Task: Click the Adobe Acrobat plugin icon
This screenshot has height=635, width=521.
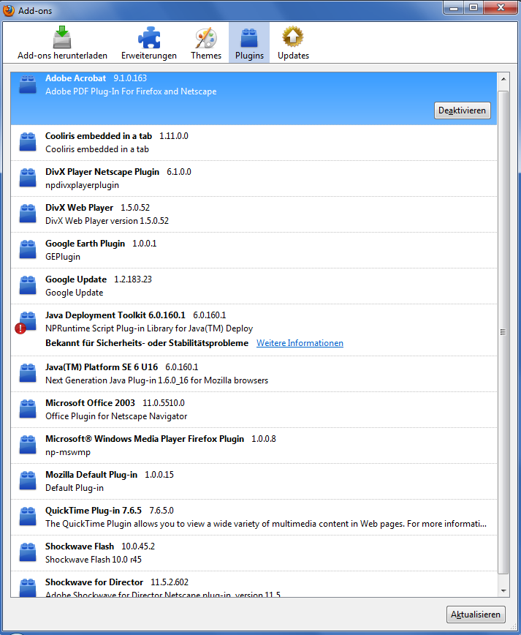Action: pyautogui.click(x=28, y=85)
